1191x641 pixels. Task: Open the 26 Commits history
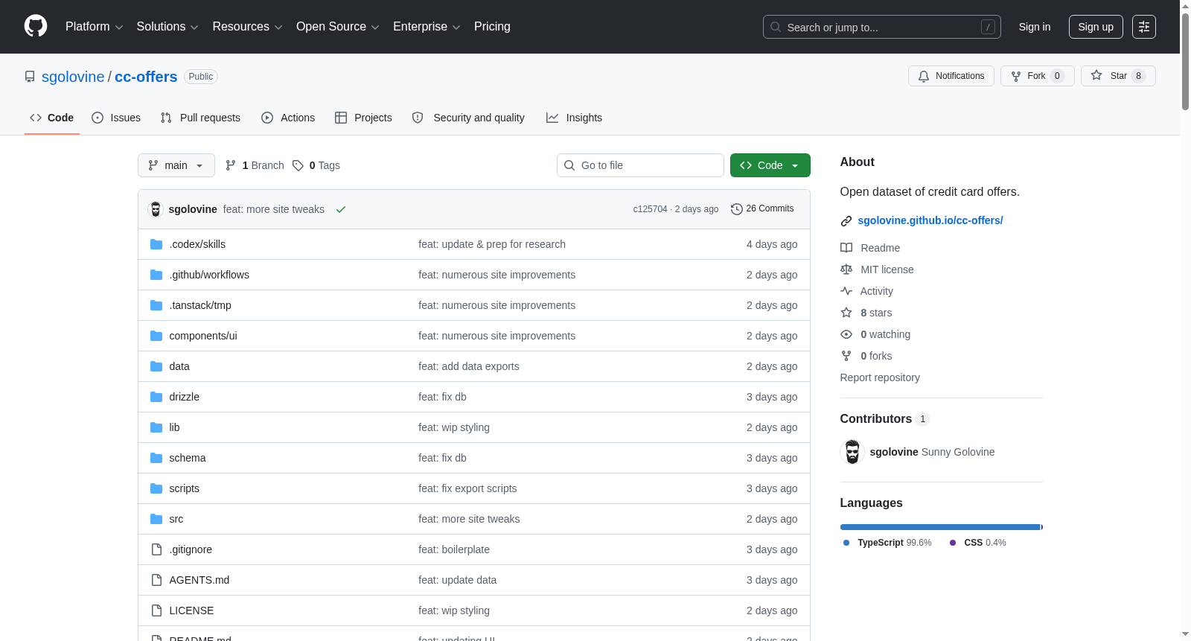coord(762,209)
